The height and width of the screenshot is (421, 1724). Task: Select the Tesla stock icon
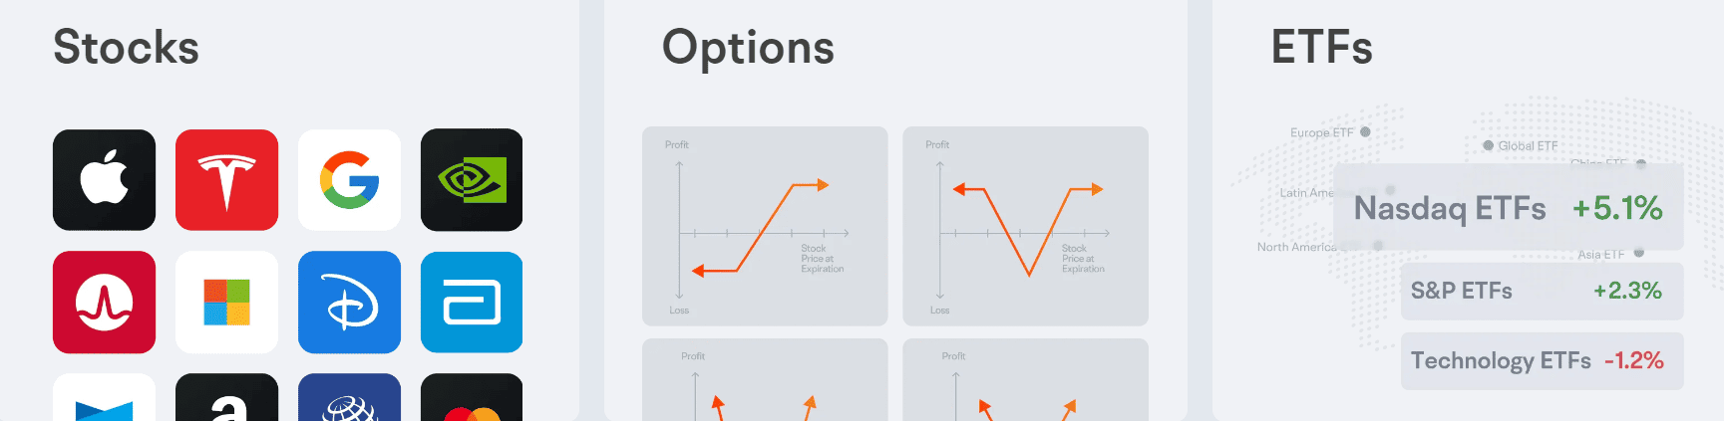tap(226, 180)
